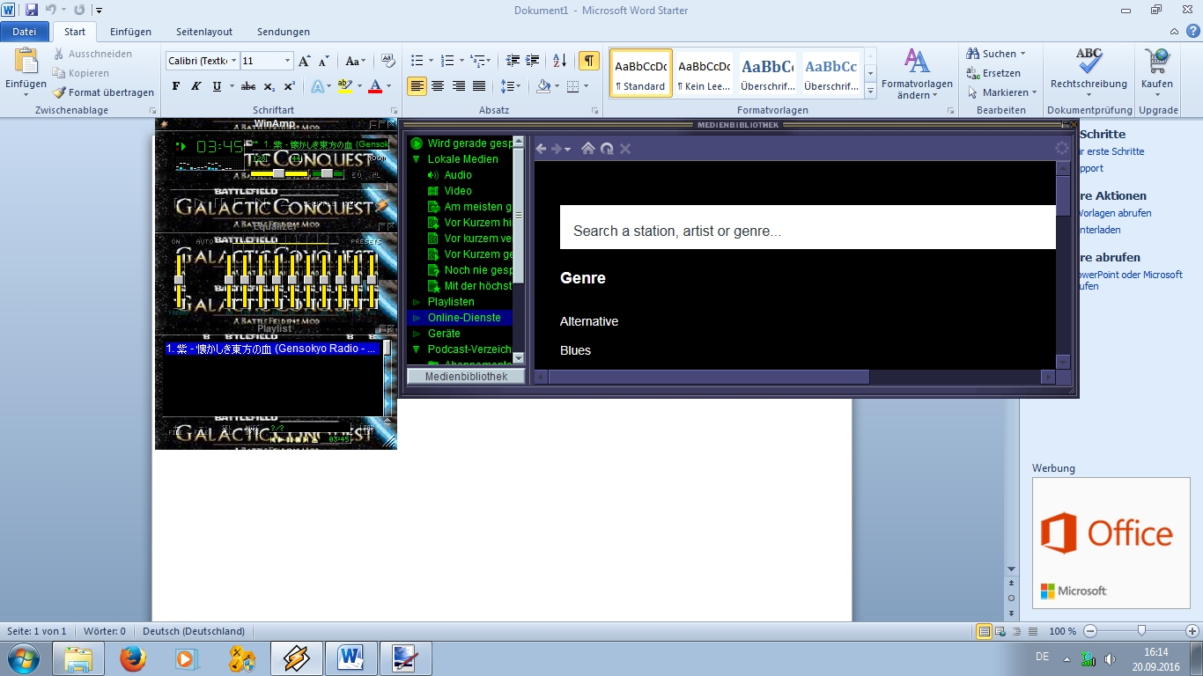Collapse the Lokale Medien tree node
Screen dimensions: 1203x676
(x=417, y=159)
